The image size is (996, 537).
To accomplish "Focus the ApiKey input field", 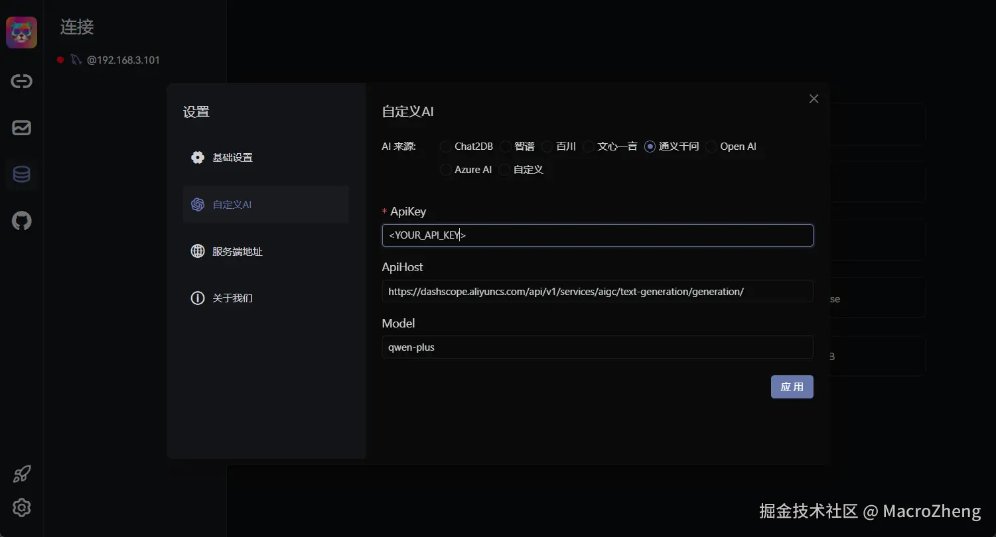I will (x=597, y=235).
